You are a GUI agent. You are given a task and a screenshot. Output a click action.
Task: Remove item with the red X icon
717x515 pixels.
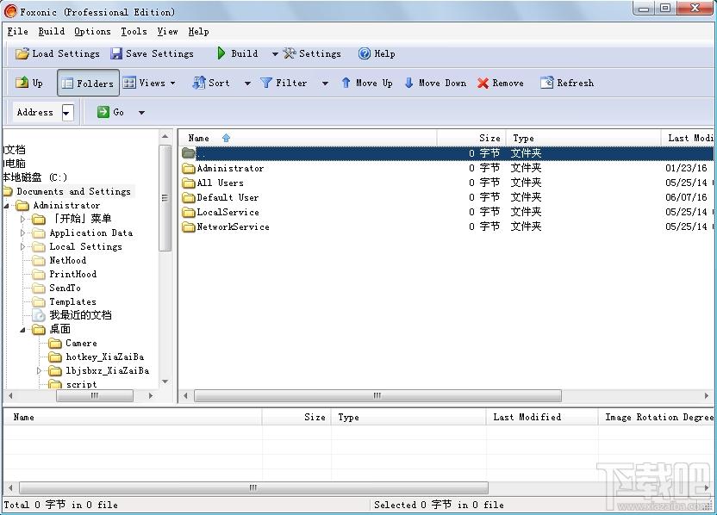tap(483, 84)
